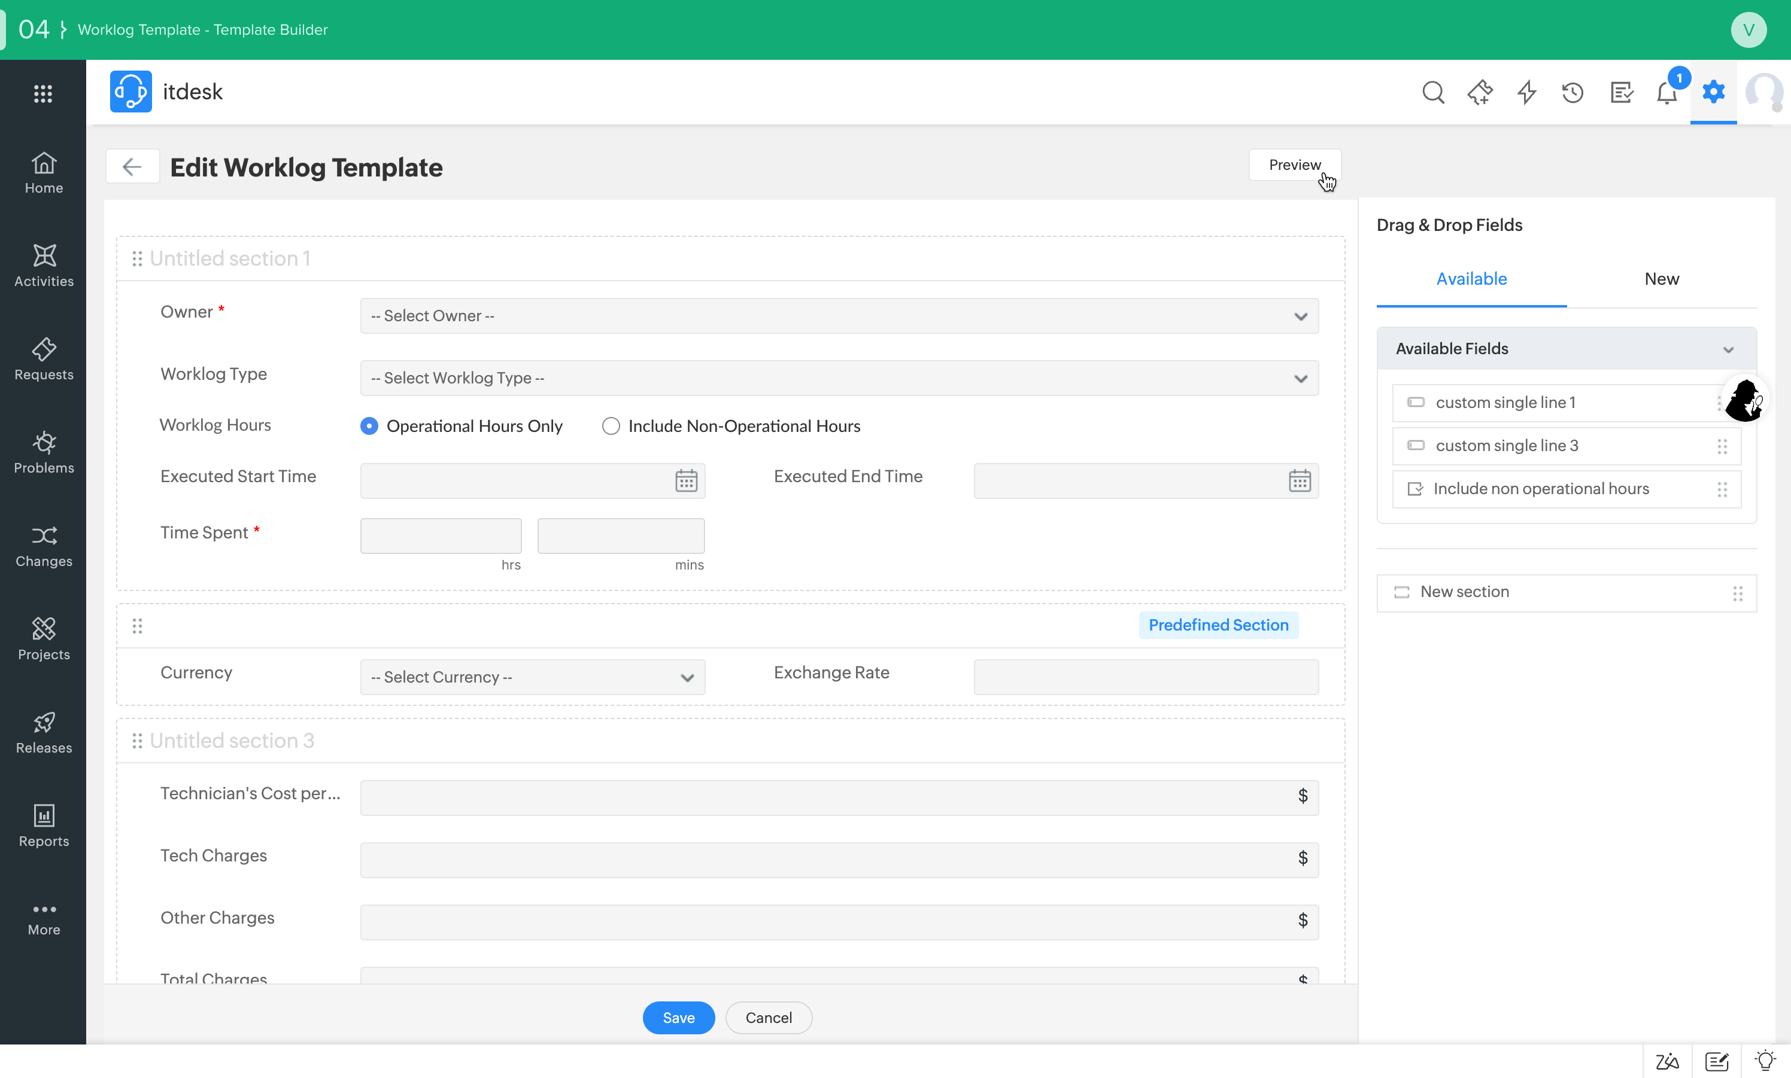Open Requests module
This screenshot has height=1078, width=1791.
click(44, 360)
